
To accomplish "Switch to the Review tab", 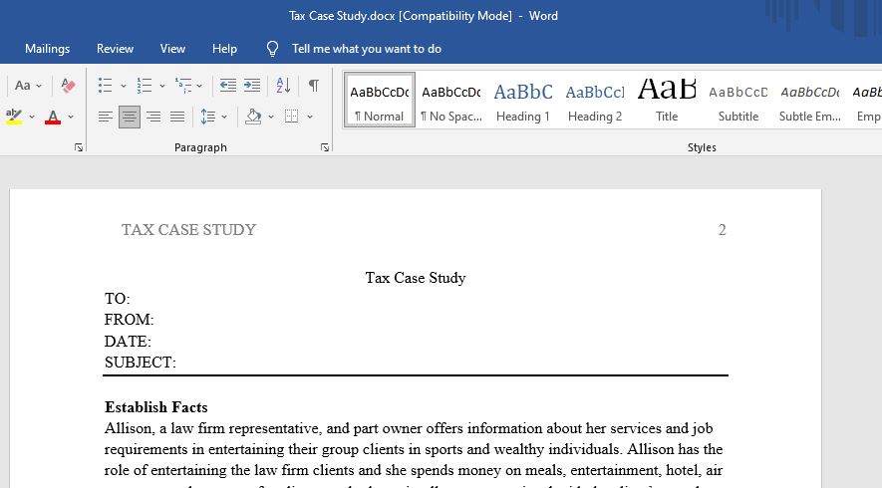I will click(115, 49).
